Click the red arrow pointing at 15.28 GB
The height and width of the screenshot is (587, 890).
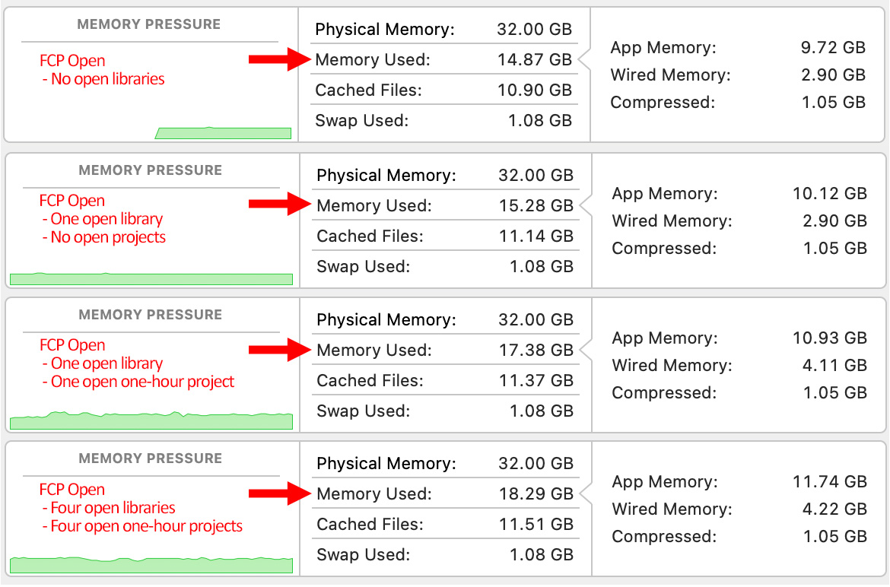tap(278, 205)
